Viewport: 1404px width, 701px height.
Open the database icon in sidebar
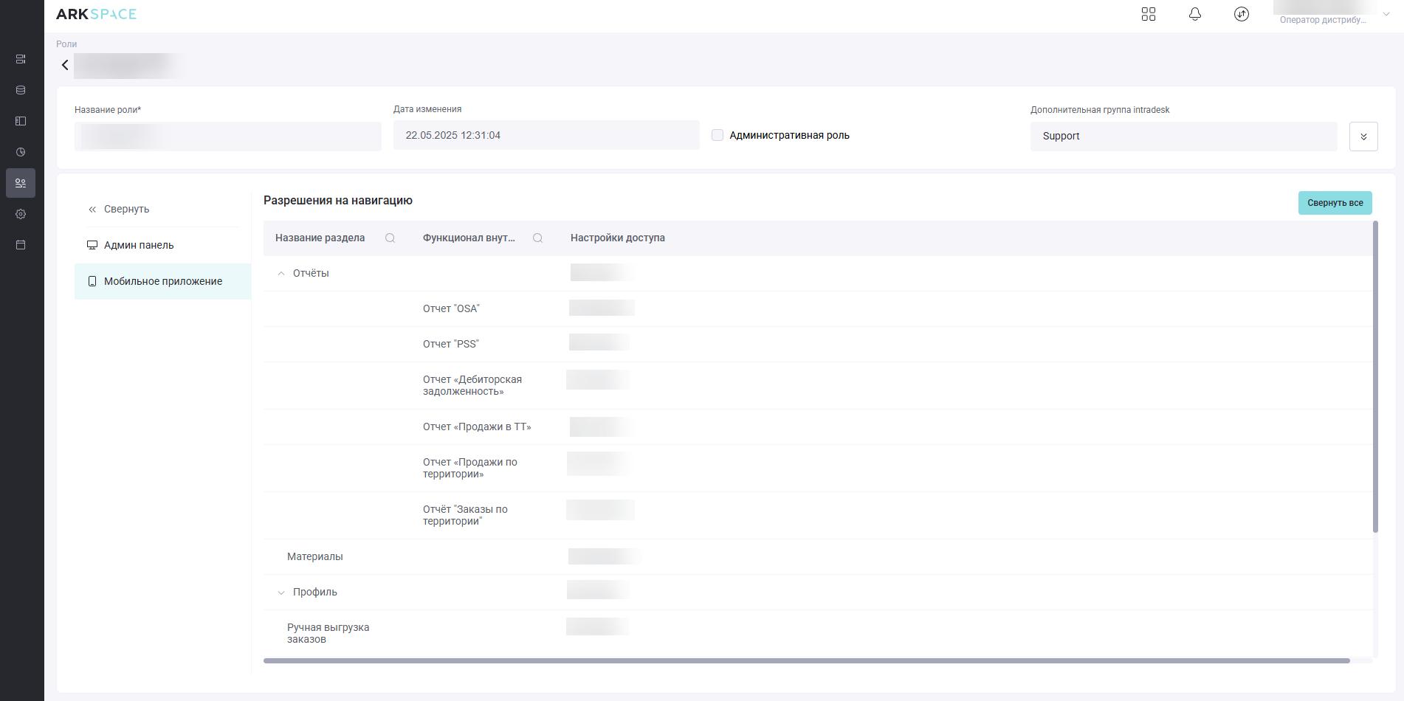click(21, 90)
